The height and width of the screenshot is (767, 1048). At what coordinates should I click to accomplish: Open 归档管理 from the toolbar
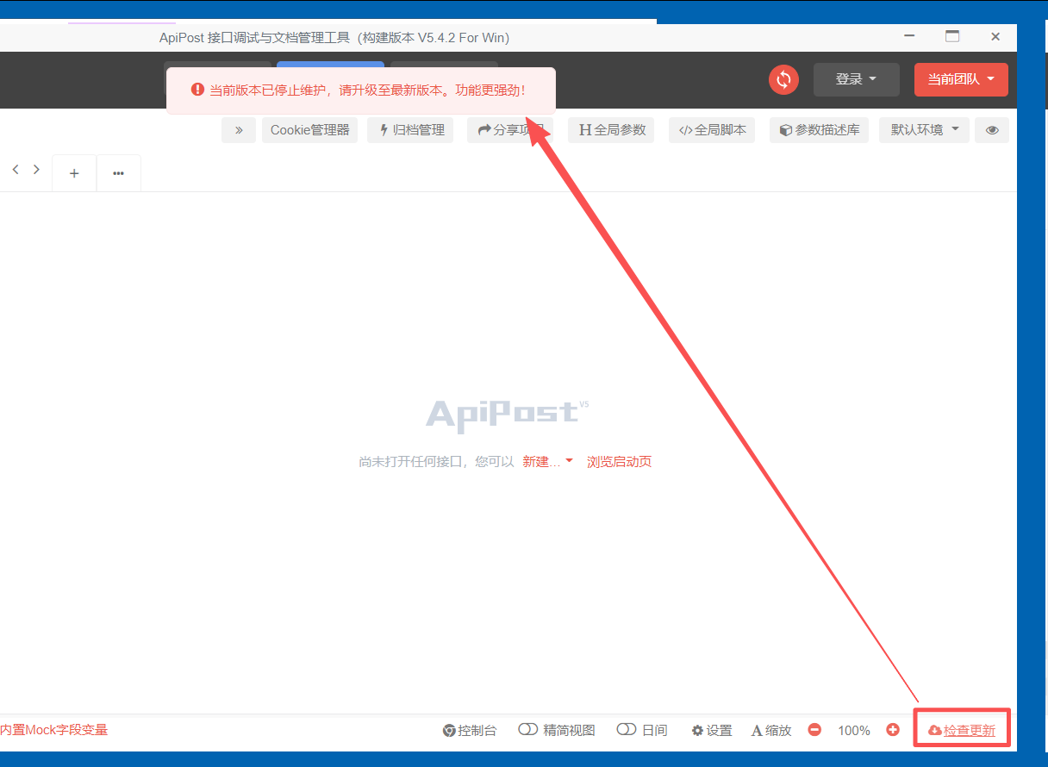point(410,130)
